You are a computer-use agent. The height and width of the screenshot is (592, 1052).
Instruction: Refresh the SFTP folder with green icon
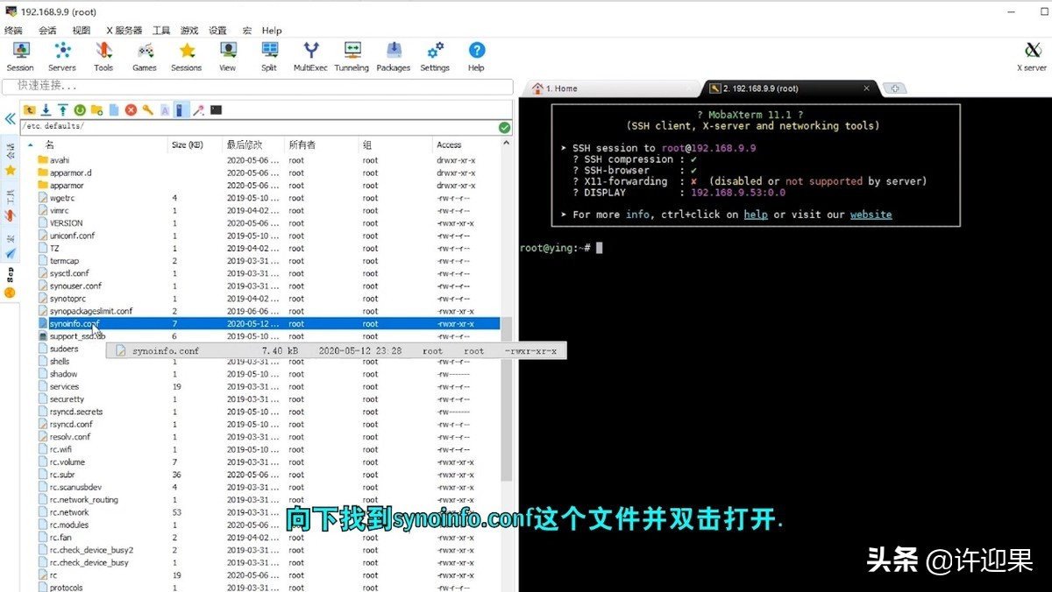(x=80, y=110)
